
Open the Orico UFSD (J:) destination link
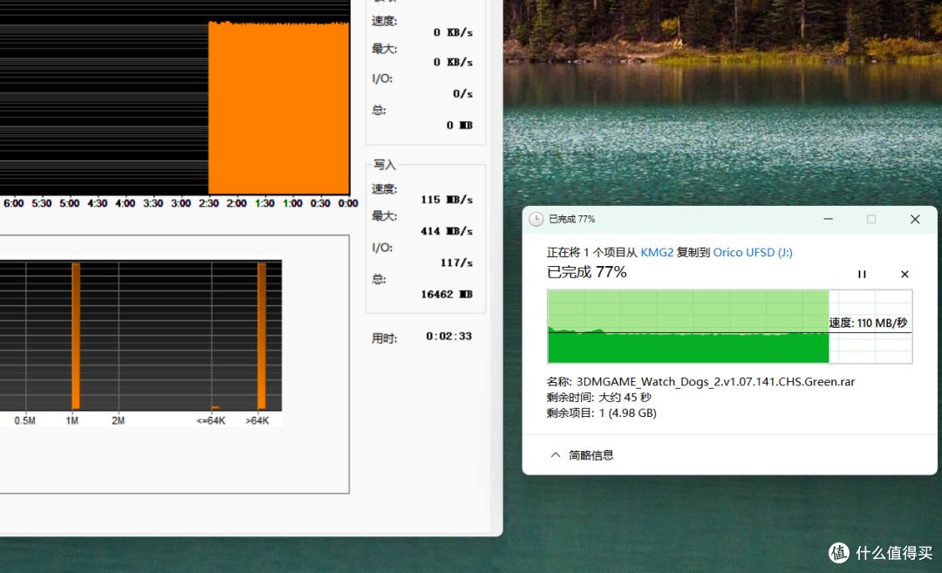[753, 252]
